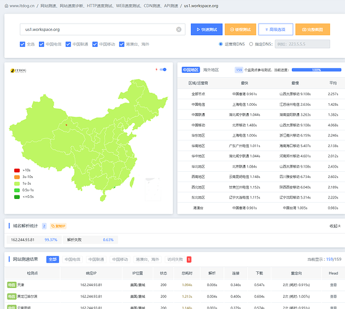View Head 查看 for the 黑龙江哈尔滨 row
The height and width of the screenshot is (309, 345).
coord(333,297)
